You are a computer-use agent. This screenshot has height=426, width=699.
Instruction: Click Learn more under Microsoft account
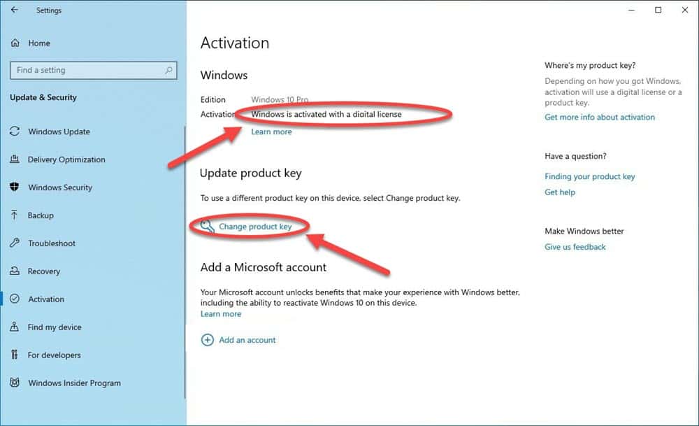(x=221, y=314)
